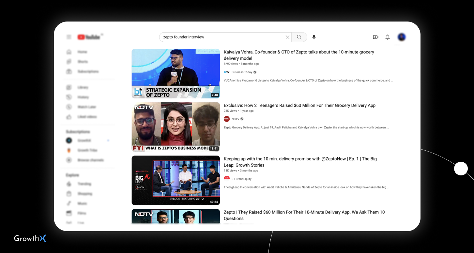Open the Create video icon

(375, 37)
